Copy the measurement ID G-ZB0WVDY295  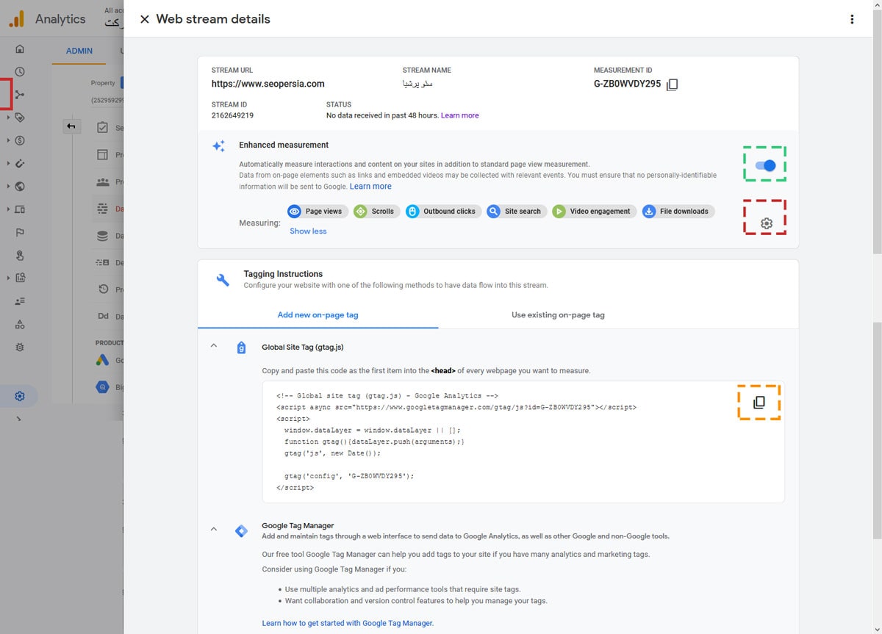point(672,84)
